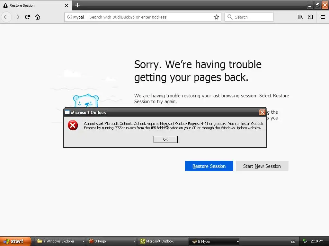Bookmark this page with the star icon
The image size is (329, 246).
(217, 17)
